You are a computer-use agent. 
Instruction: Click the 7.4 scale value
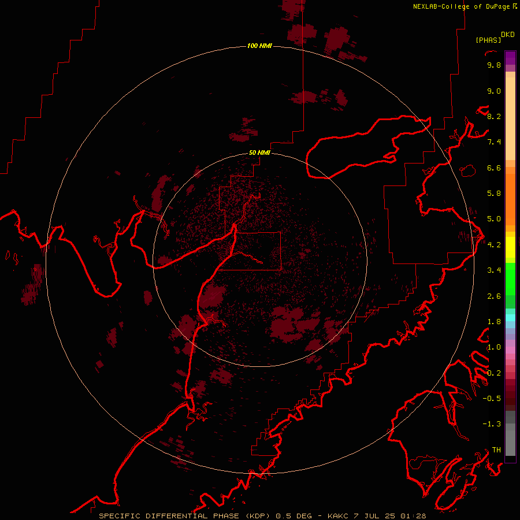click(494, 142)
